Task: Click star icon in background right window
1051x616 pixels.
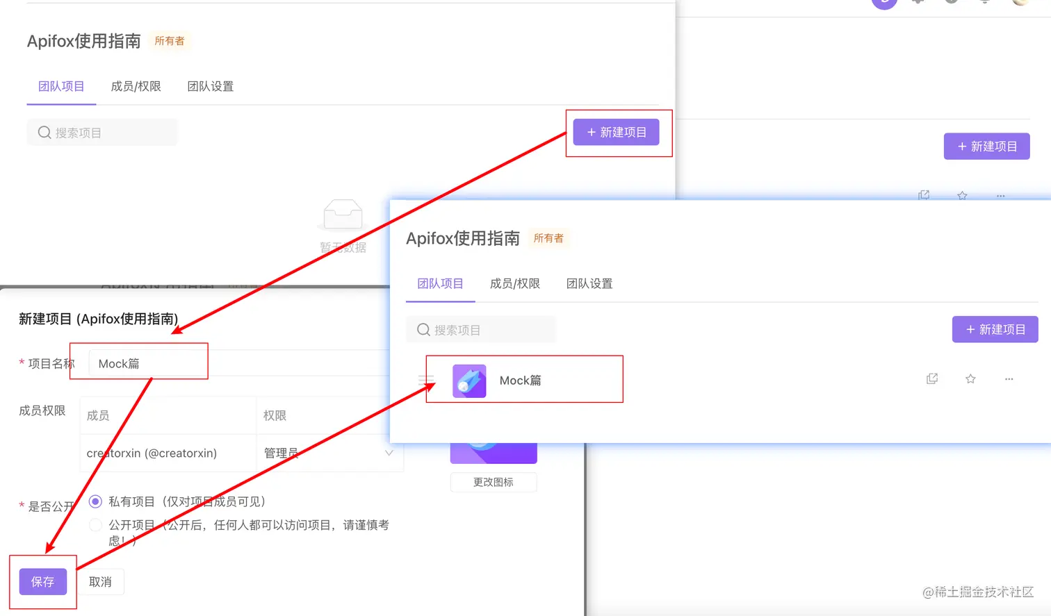Action: 962,195
